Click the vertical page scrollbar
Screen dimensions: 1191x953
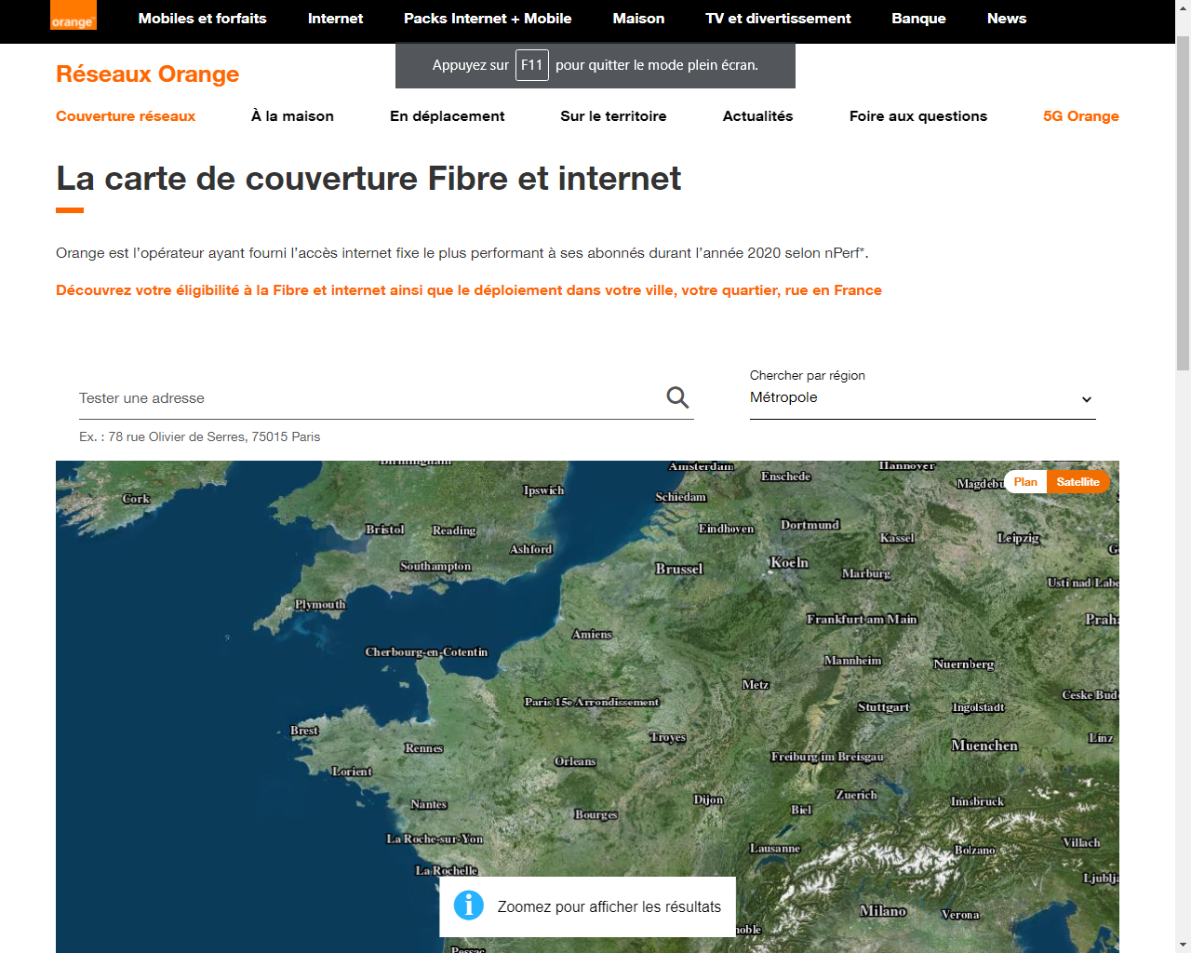(1183, 205)
